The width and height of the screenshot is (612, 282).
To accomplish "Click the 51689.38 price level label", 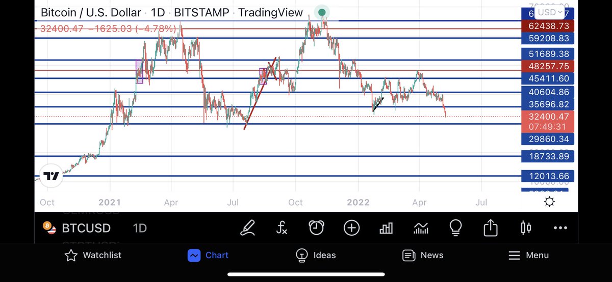I will (548, 53).
